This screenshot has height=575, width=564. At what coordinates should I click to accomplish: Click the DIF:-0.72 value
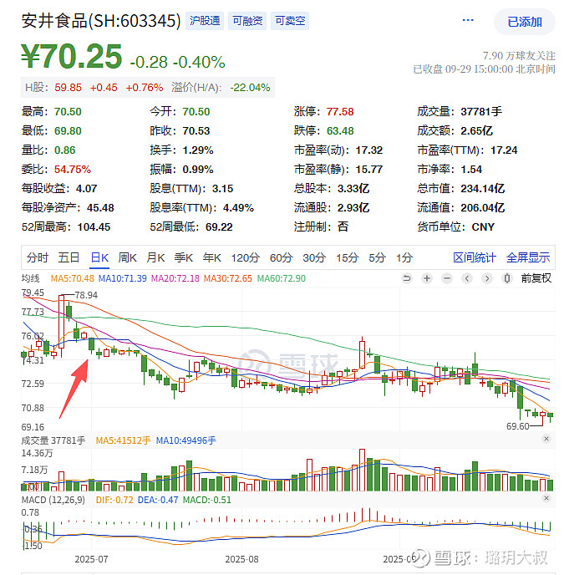point(114,500)
